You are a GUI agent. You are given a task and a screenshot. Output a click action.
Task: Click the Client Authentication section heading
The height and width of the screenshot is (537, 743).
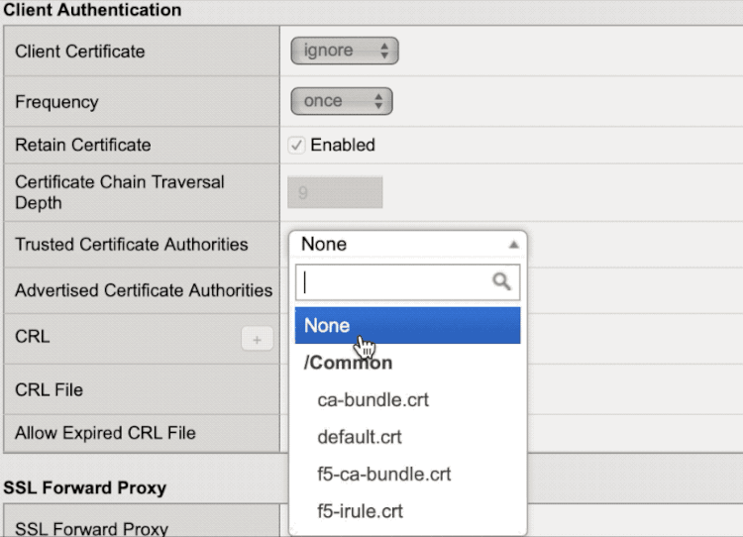click(93, 10)
